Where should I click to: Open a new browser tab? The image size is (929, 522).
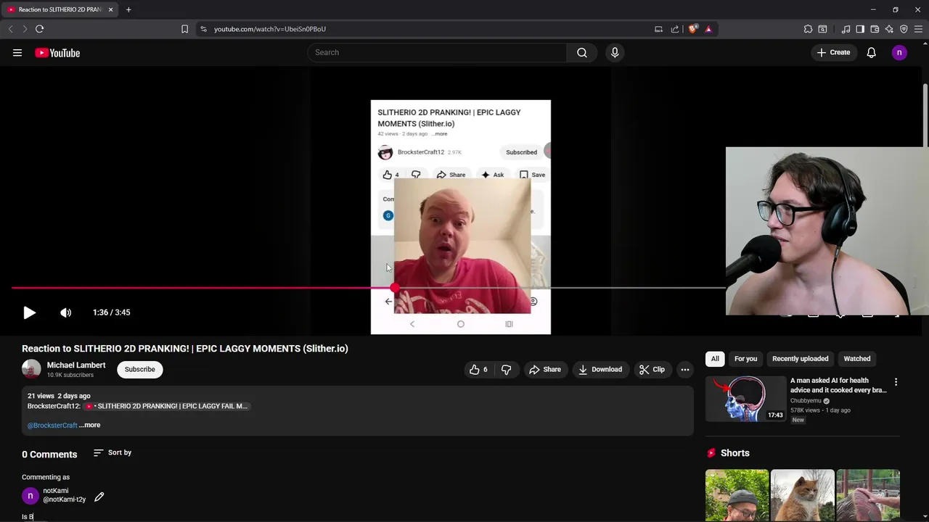(128, 9)
